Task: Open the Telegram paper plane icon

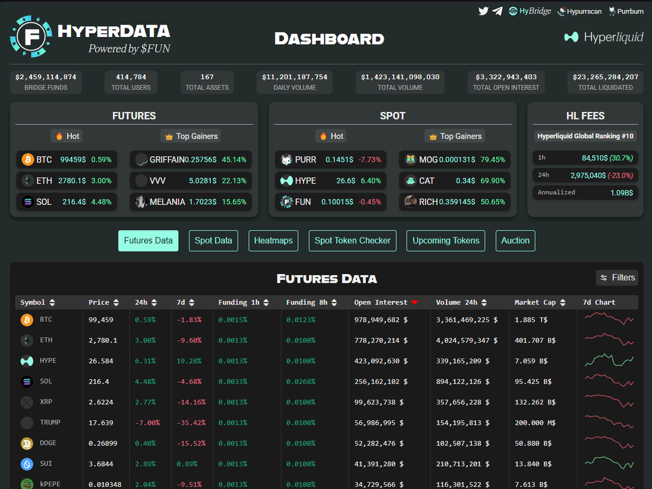Action: pos(497,11)
